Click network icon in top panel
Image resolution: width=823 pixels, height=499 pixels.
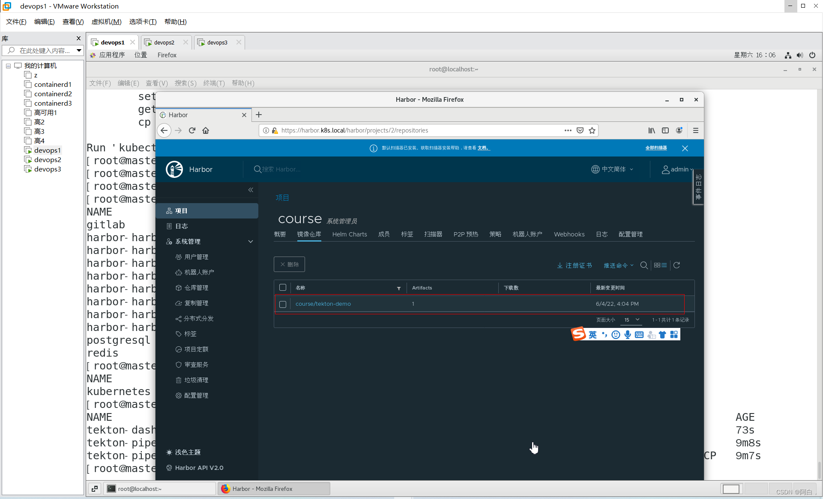pos(788,55)
